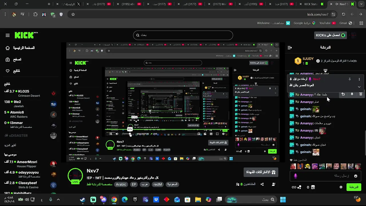This screenshot has height=206, width=366.
Task: Click the chat message input field
Action: (x=326, y=176)
